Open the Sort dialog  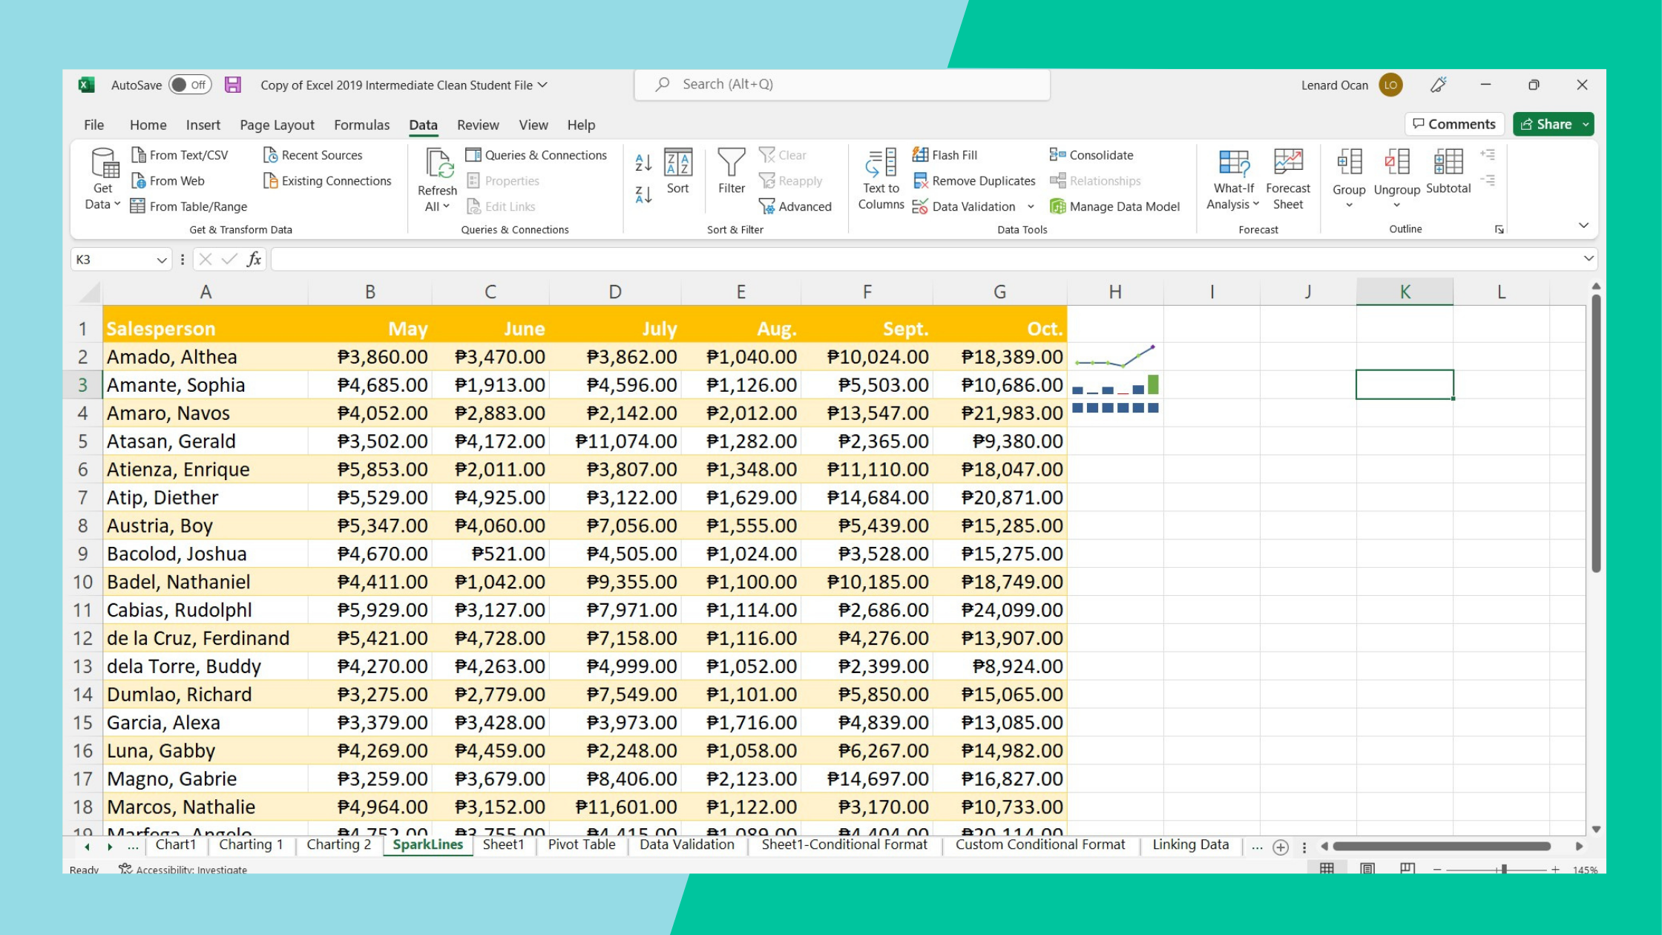pyautogui.click(x=678, y=171)
